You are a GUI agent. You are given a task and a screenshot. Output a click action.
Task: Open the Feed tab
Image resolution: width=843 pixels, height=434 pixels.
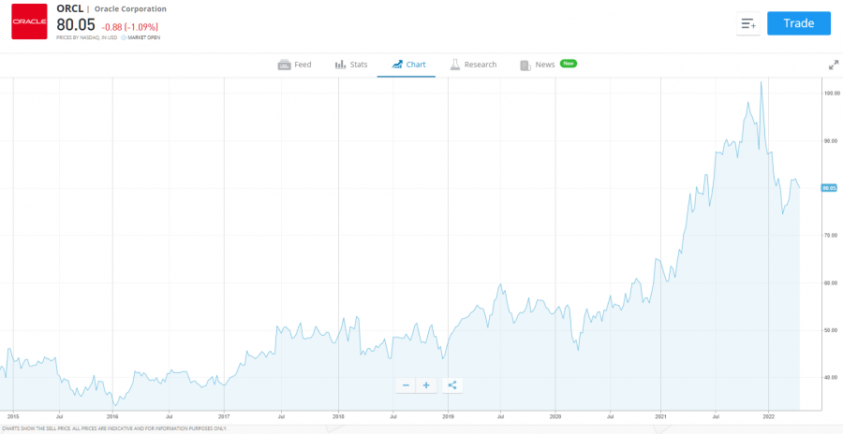tap(294, 65)
